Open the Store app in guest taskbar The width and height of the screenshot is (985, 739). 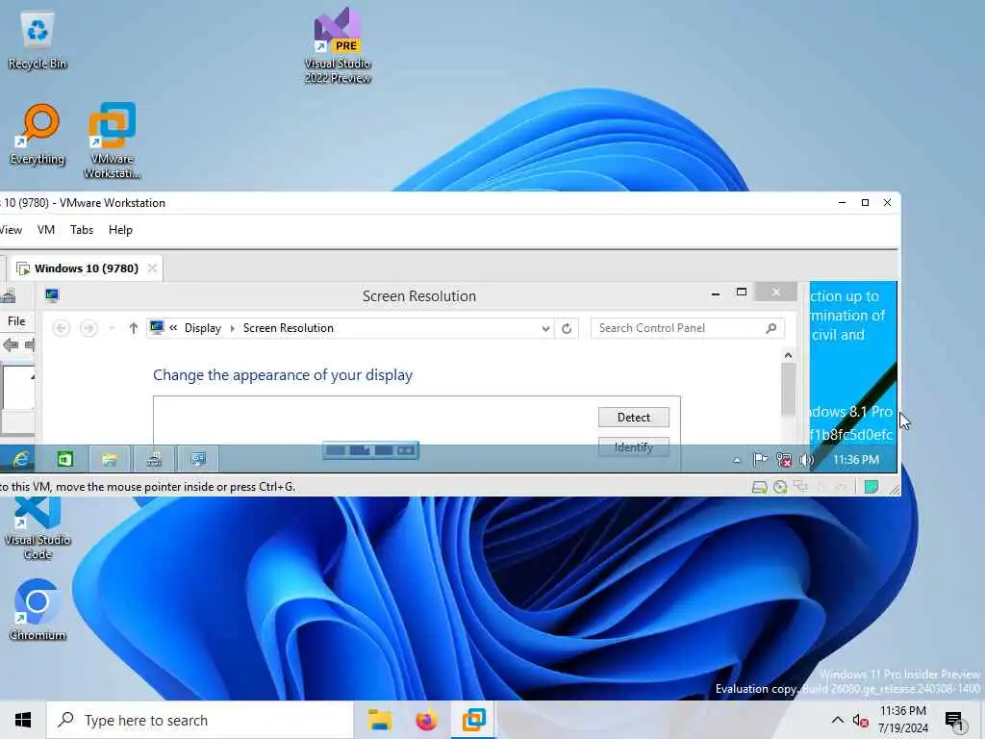pos(64,459)
